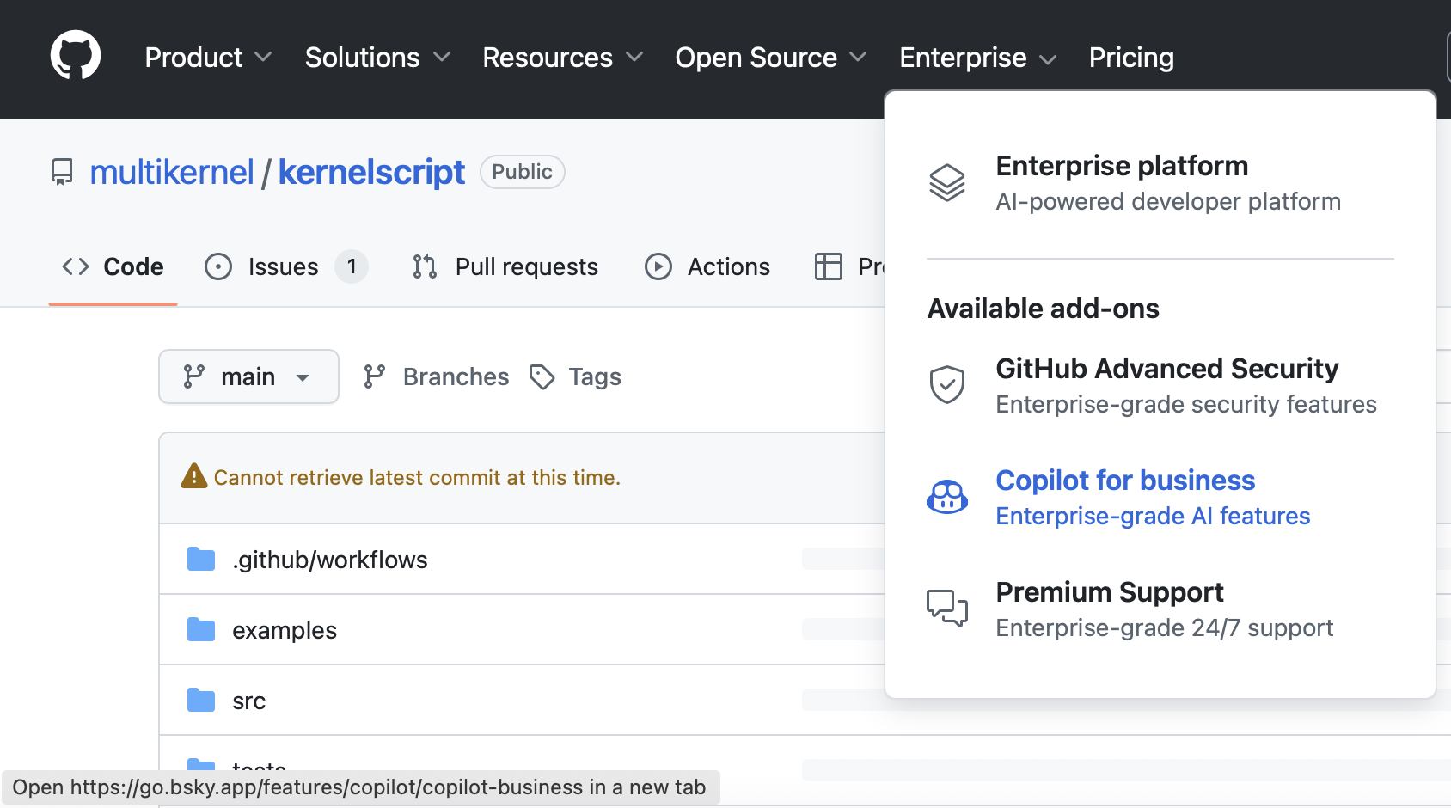View the Branches list
This screenshot has width=1451, height=808.
coord(455,376)
